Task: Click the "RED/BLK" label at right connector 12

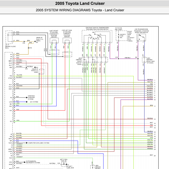Action: [x=150, y=118]
